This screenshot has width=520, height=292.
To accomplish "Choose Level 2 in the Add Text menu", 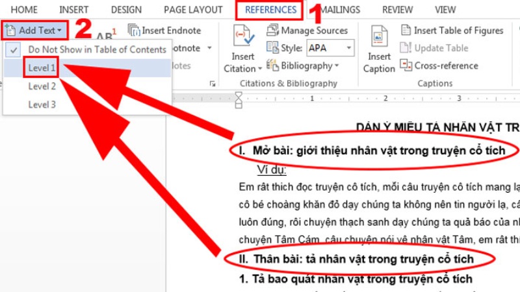I will (x=42, y=86).
